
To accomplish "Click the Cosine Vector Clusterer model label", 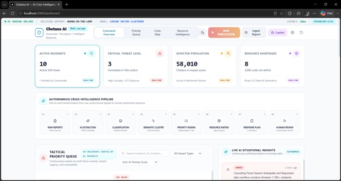I will [x=127, y=22].
